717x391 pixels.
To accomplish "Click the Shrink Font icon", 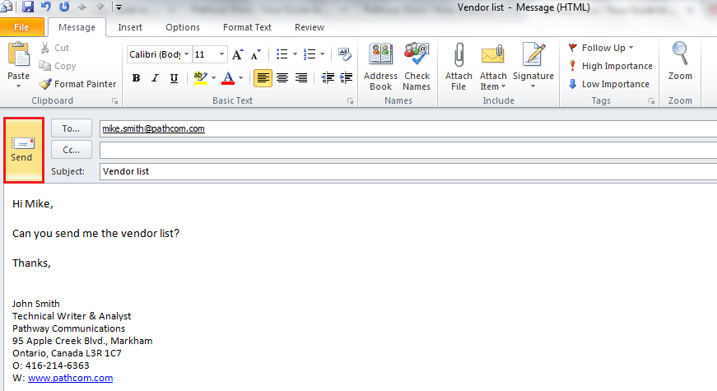I will click(x=256, y=54).
